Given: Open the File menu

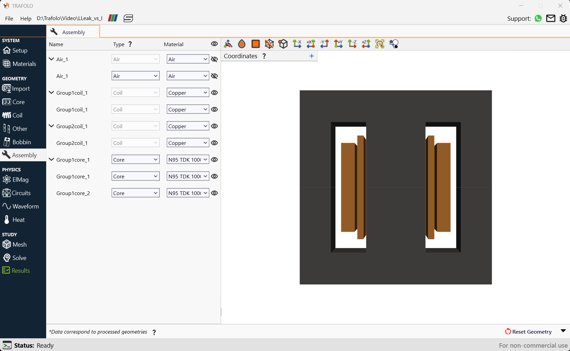Looking at the screenshot, I should click(x=9, y=18).
